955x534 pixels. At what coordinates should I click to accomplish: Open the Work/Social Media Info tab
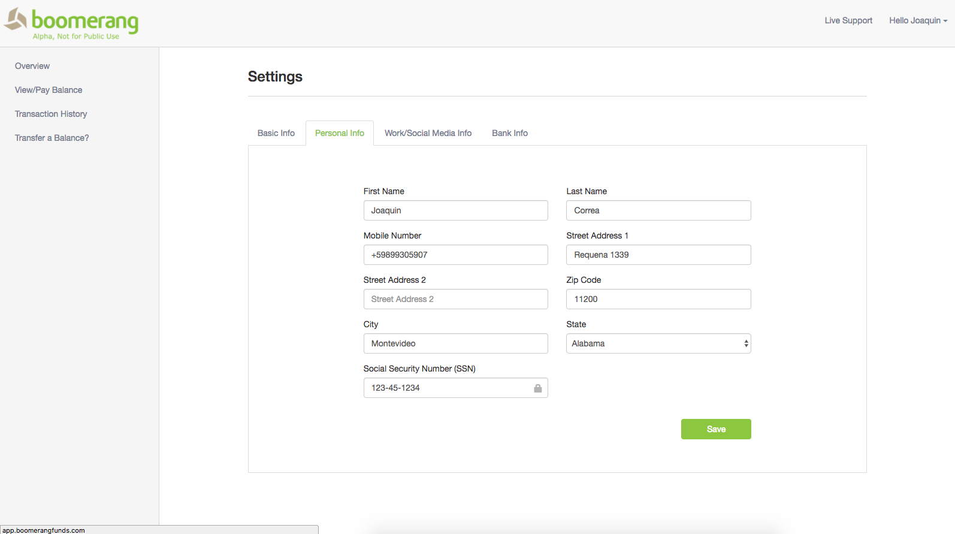428,133
